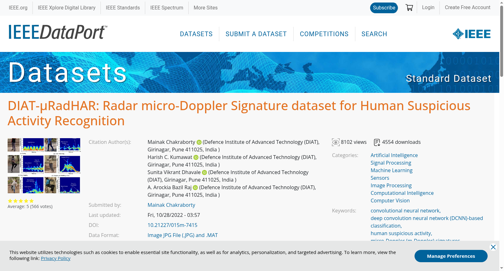
Task: Click the 'Fri, 10/28/2022 - 03:57' date
Action: [x=174, y=215]
